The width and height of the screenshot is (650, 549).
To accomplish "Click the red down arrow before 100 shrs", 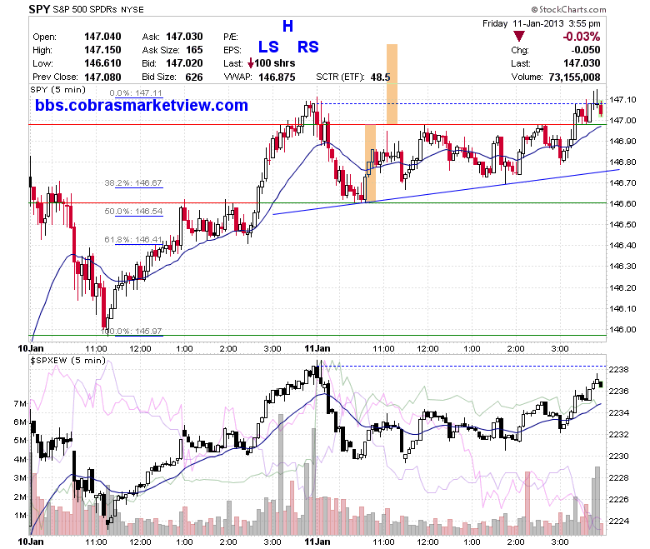I will click(250, 63).
